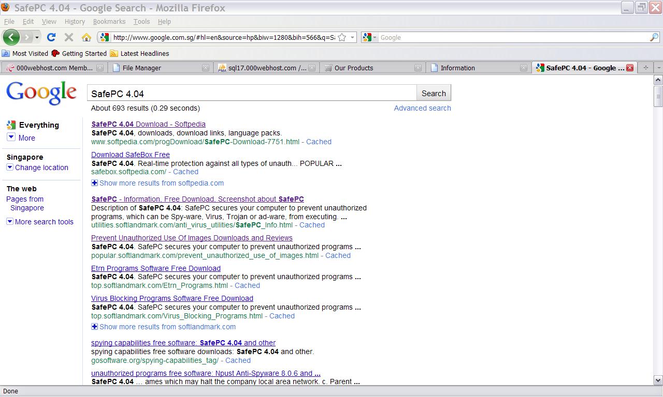This screenshot has width=663, height=397.
Task: Bookmark this page with the star icon
Action: (342, 37)
